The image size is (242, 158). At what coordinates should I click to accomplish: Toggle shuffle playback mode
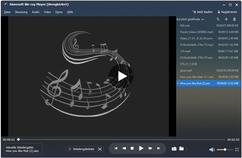[x=100, y=149]
